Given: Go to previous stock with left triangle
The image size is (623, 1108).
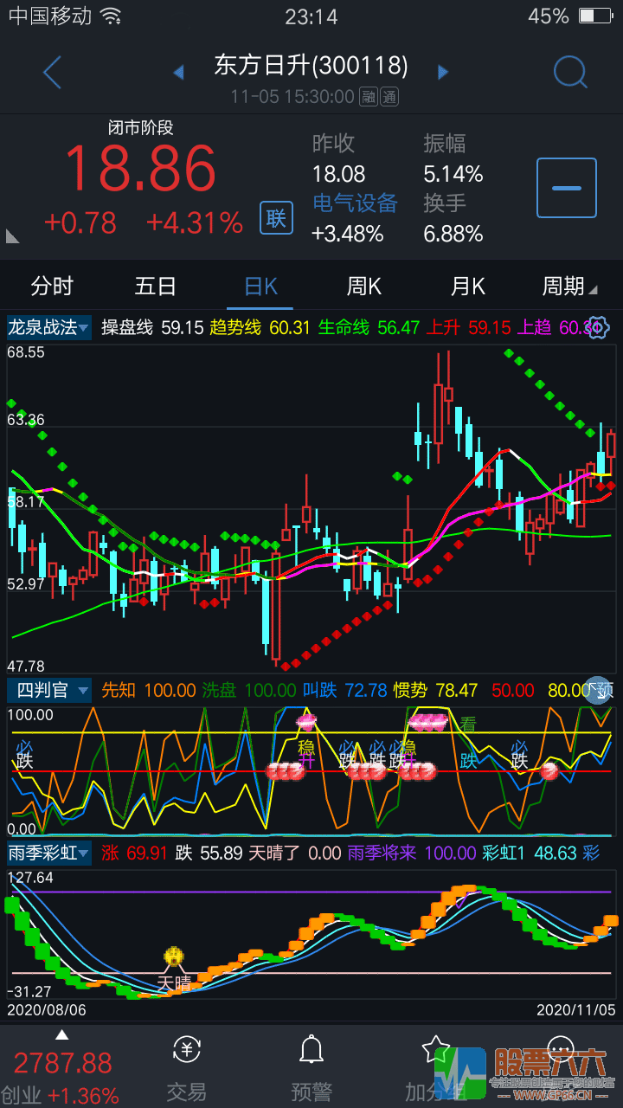Looking at the screenshot, I should coord(179,72).
